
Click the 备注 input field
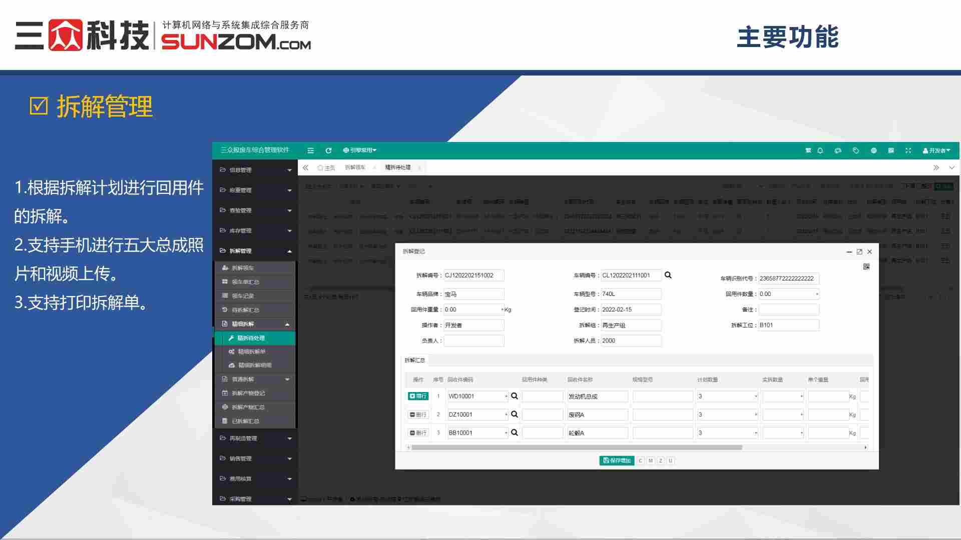click(x=788, y=309)
